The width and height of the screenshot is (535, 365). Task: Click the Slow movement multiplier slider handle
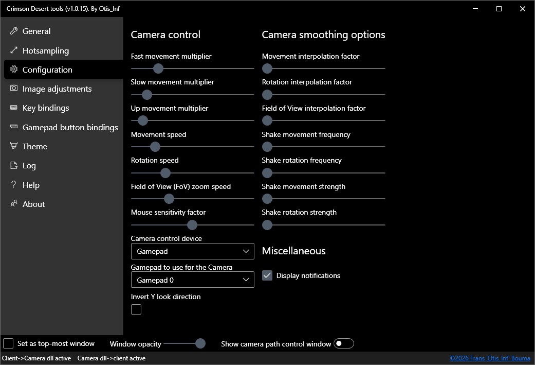point(146,95)
